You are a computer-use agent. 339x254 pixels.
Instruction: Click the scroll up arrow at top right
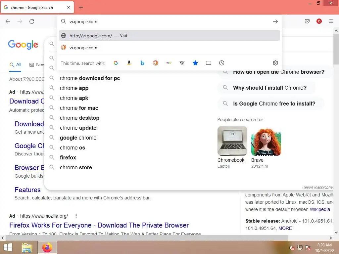pyautogui.click(x=336, y=31)
